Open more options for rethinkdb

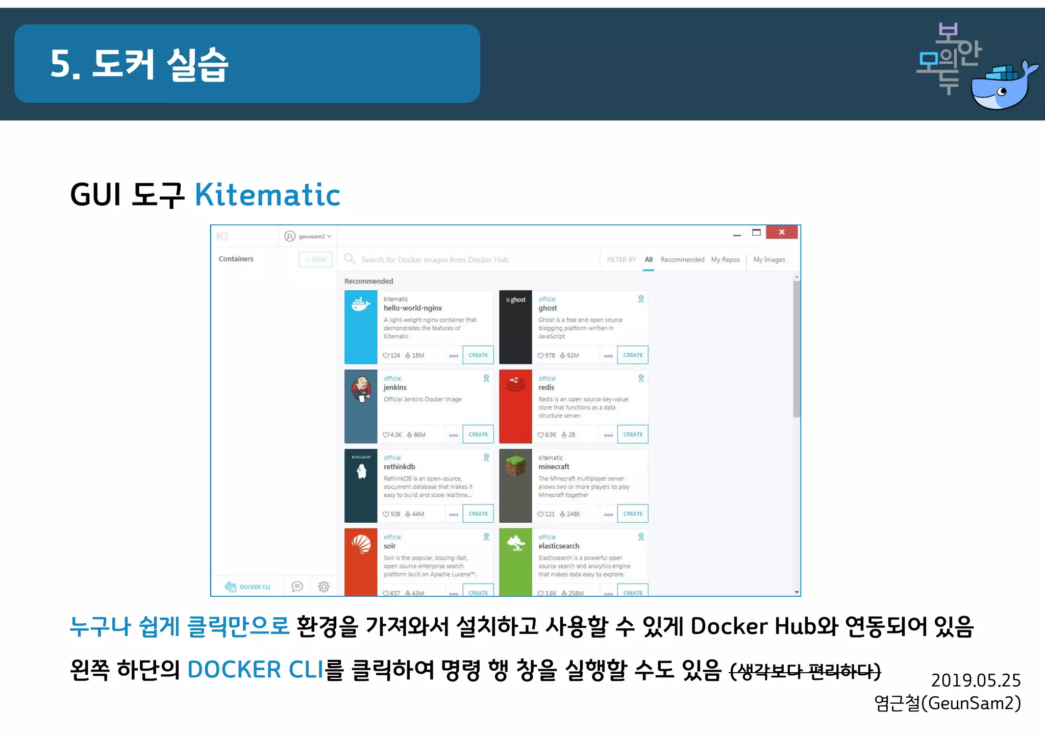click(x=454, y=514)
